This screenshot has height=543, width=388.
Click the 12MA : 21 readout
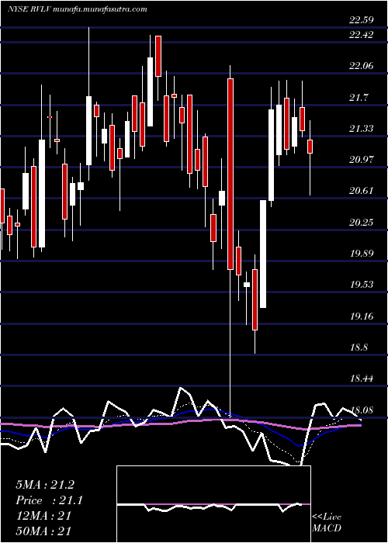coord(43,516)
